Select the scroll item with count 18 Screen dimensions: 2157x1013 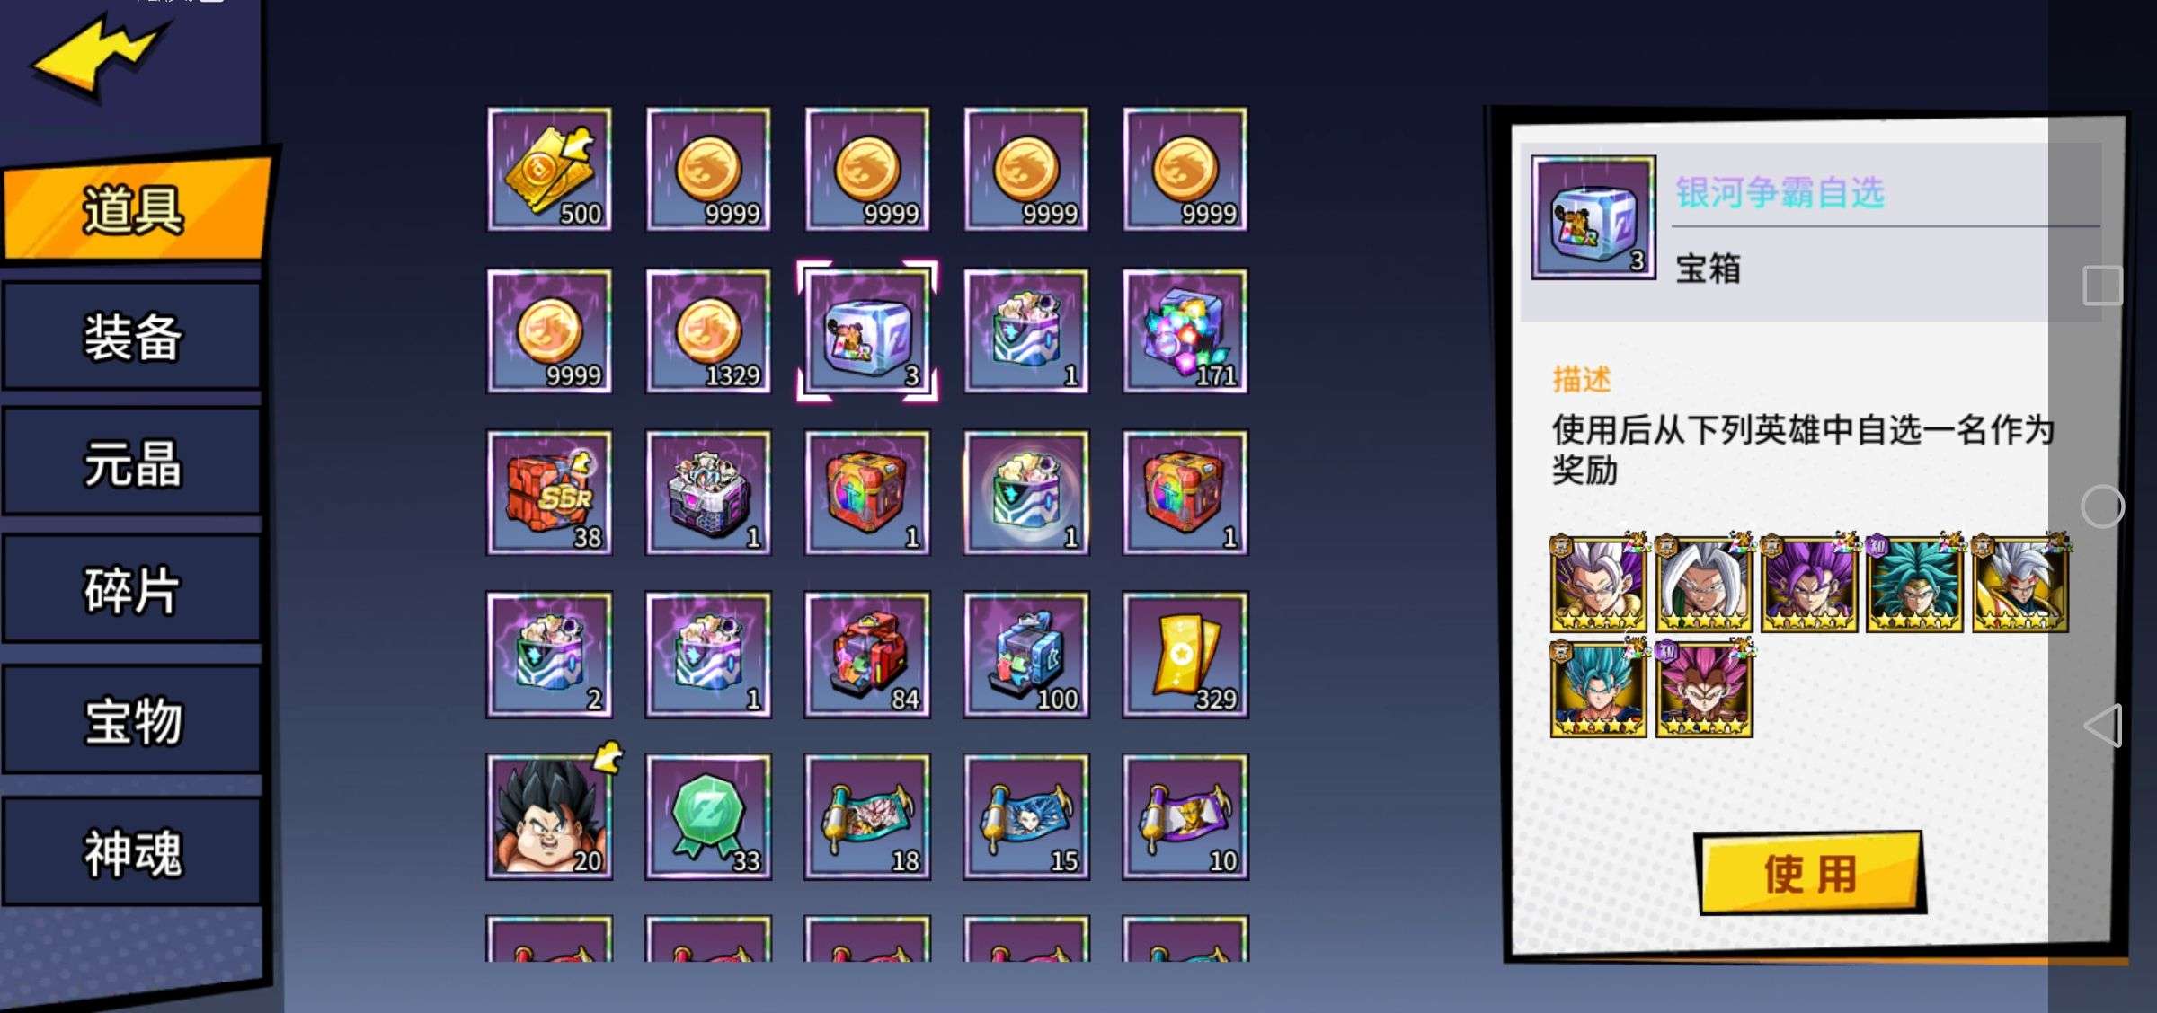coord(867,816)
